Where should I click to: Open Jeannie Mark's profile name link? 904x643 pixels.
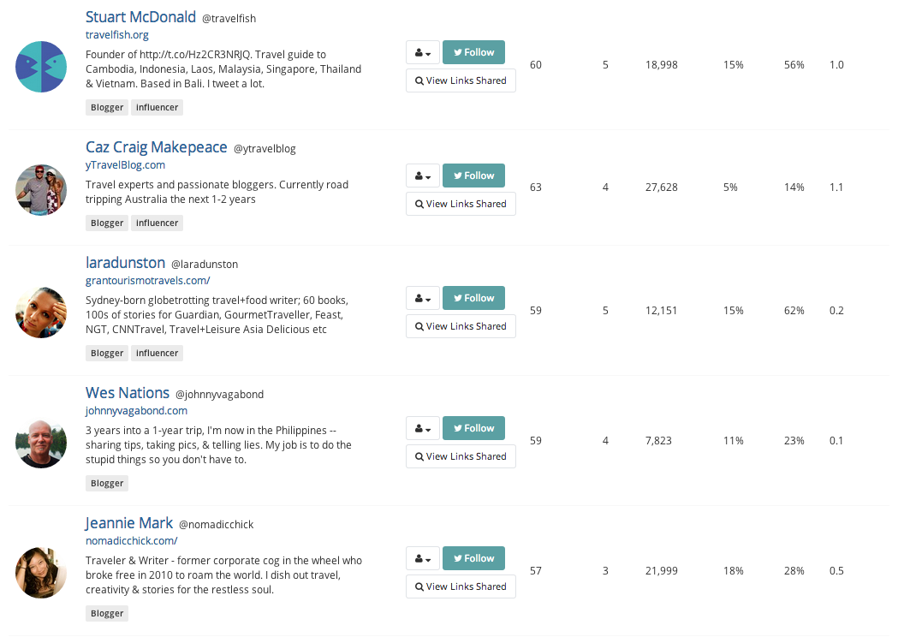tap(128, 523)
